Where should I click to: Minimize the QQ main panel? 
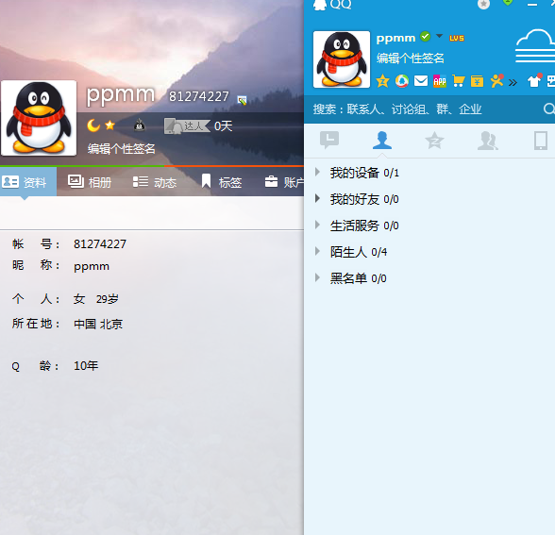point(532,4)
